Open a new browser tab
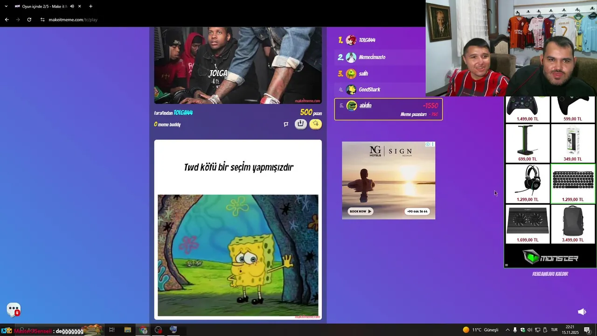Viewport: 597px width, 336px height. pyautogui.click(x=90, y=7)
